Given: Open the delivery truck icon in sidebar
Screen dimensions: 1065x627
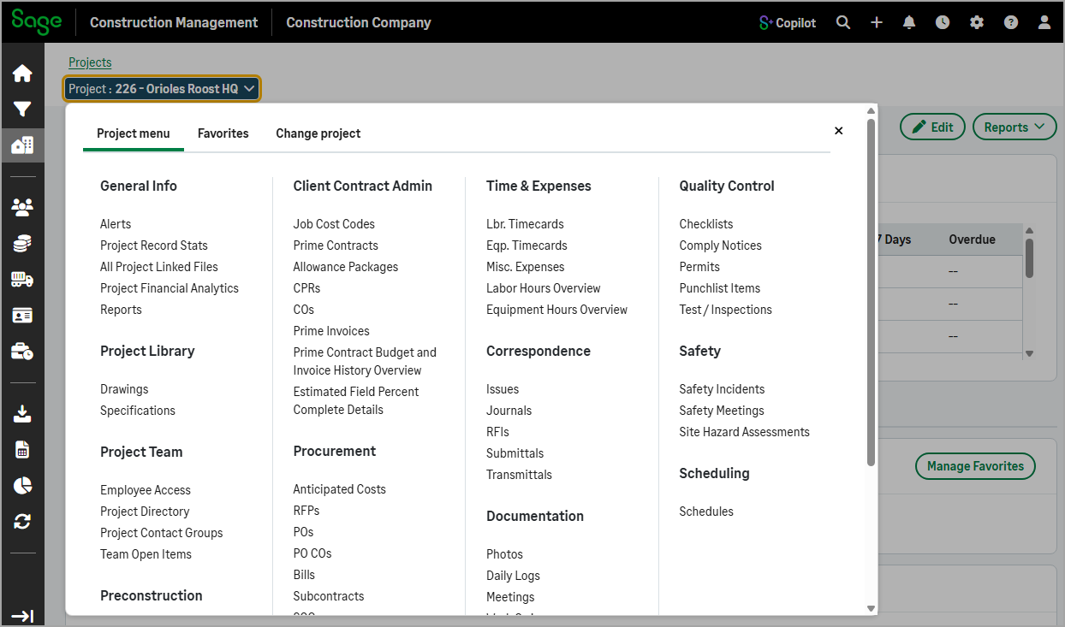Looking at the screenshot, I should pyautogui.click(x=22, y=279).
